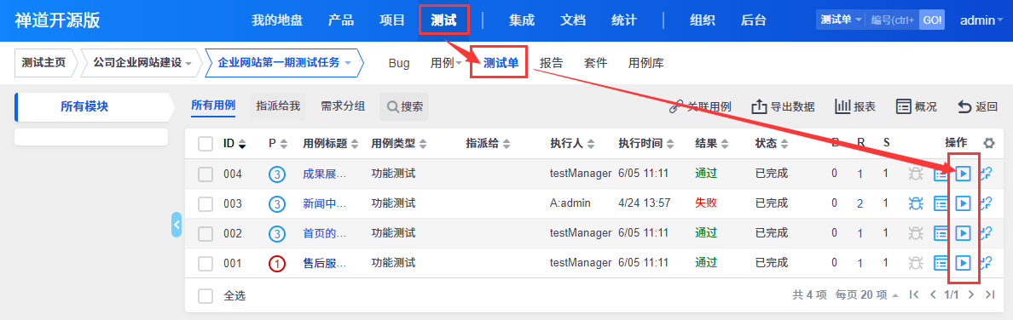
Task: Sort by 用例标题 column
Action: coord(331,143)
